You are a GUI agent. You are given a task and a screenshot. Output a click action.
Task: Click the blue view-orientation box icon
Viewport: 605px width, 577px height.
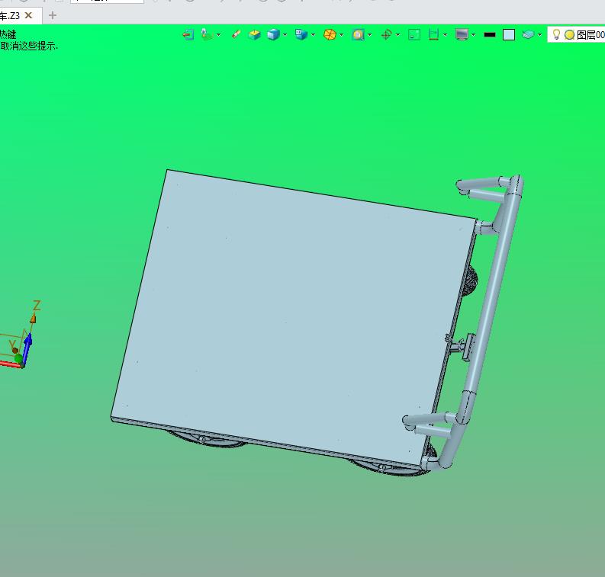(301, 35)
